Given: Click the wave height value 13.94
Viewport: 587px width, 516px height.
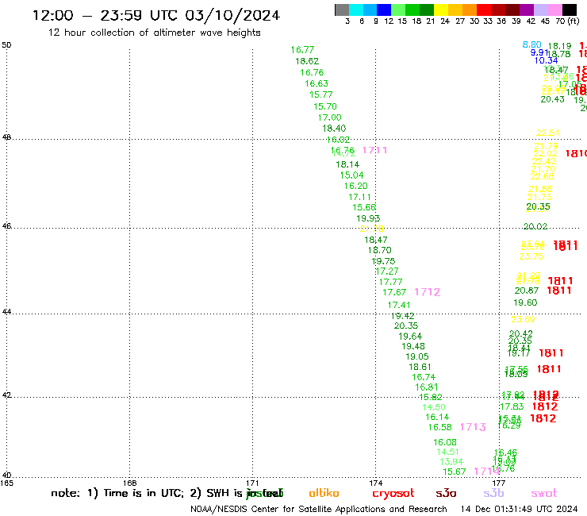Looking at the screenshot, I should click(451, 462).
